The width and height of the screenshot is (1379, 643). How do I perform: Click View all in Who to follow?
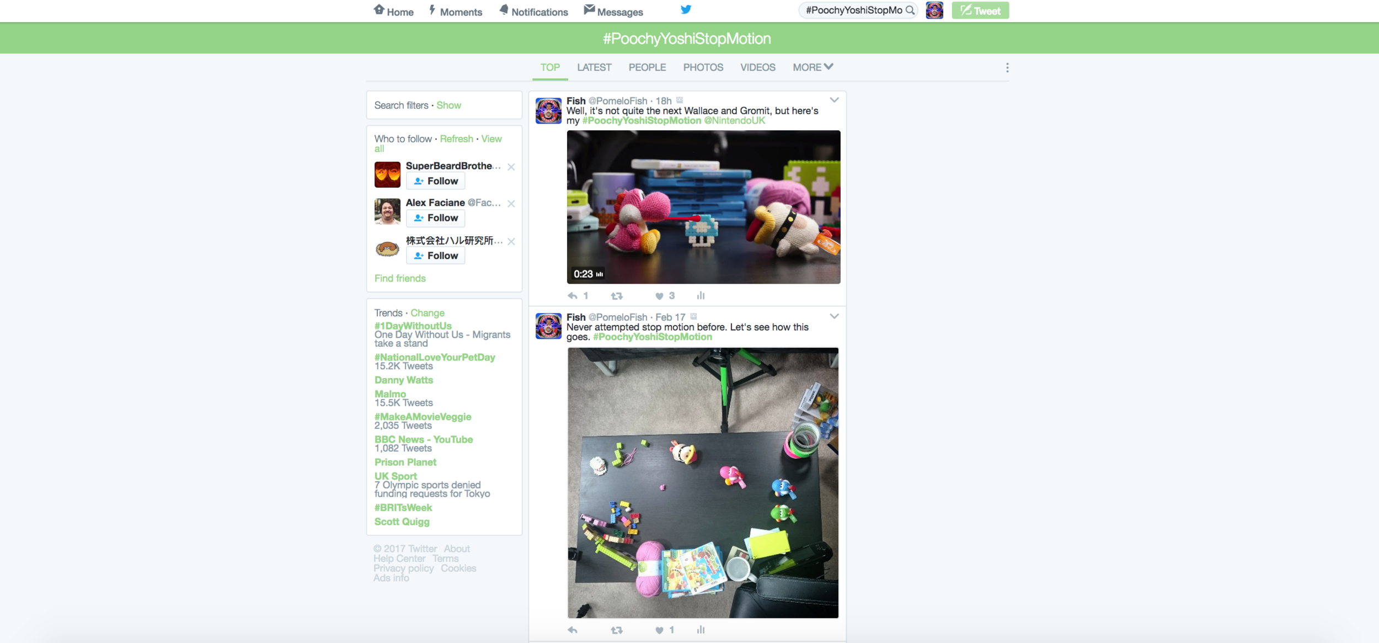438,144
